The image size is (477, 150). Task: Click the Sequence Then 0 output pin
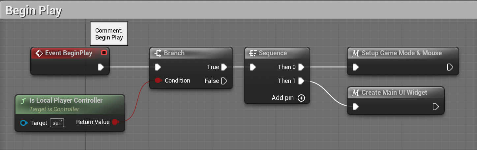click(x=301, y=67)
